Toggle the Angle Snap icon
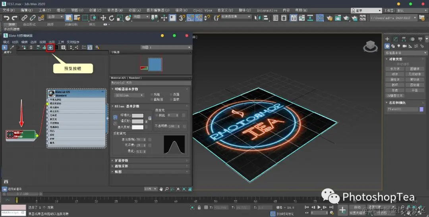Image resolution: width=429 pixels, height=217 pixels. pyautogui.click(x=190, y=18)
